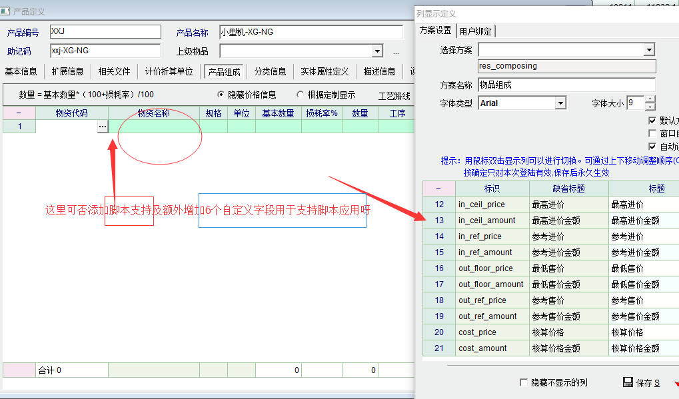This screenshot has height=399, width=679.
Task: Open the 扩展信息 tab
Action: 67,71
